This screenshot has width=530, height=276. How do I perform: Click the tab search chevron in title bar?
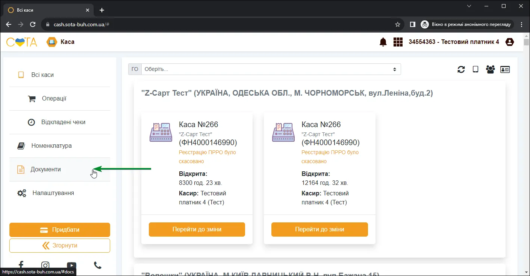click(469, 6)
